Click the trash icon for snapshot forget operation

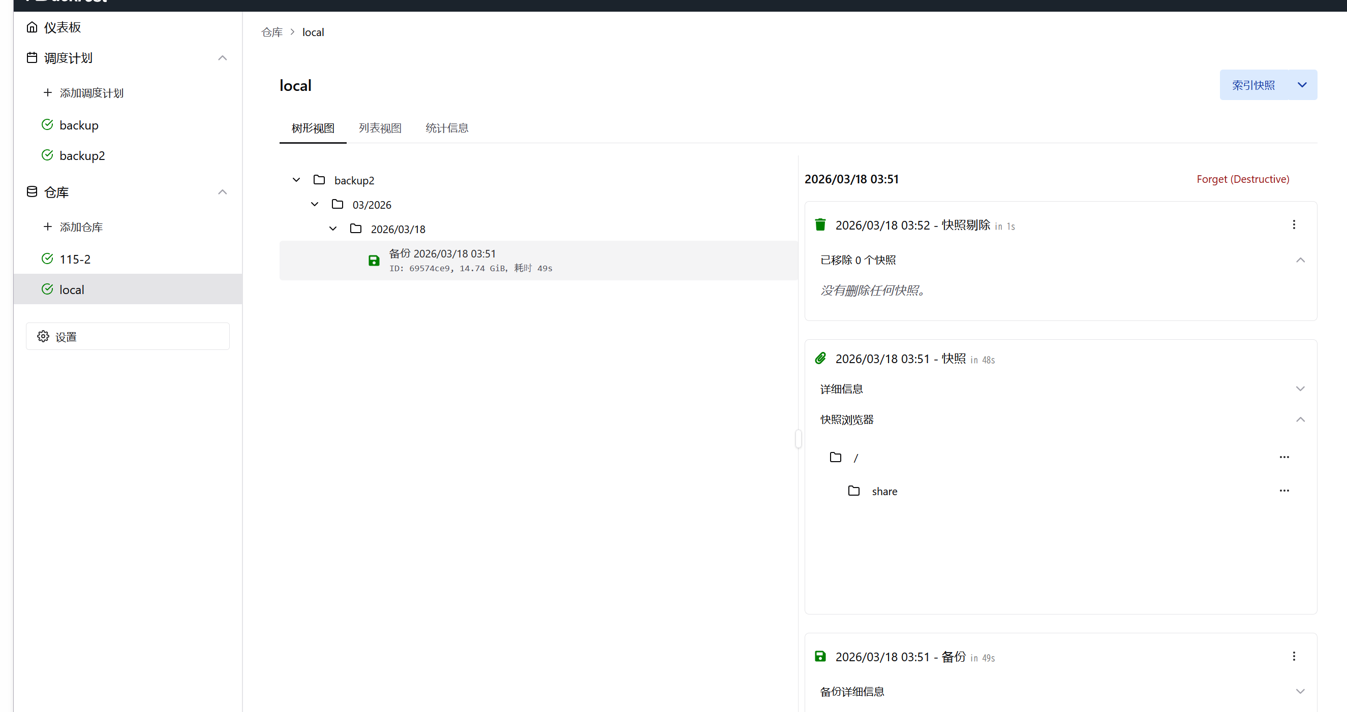[820, 224]
